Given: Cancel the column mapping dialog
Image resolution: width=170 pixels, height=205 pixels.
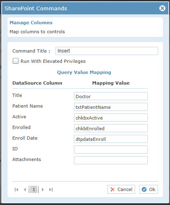Looking at the screenshot, I should click(121, 189).
